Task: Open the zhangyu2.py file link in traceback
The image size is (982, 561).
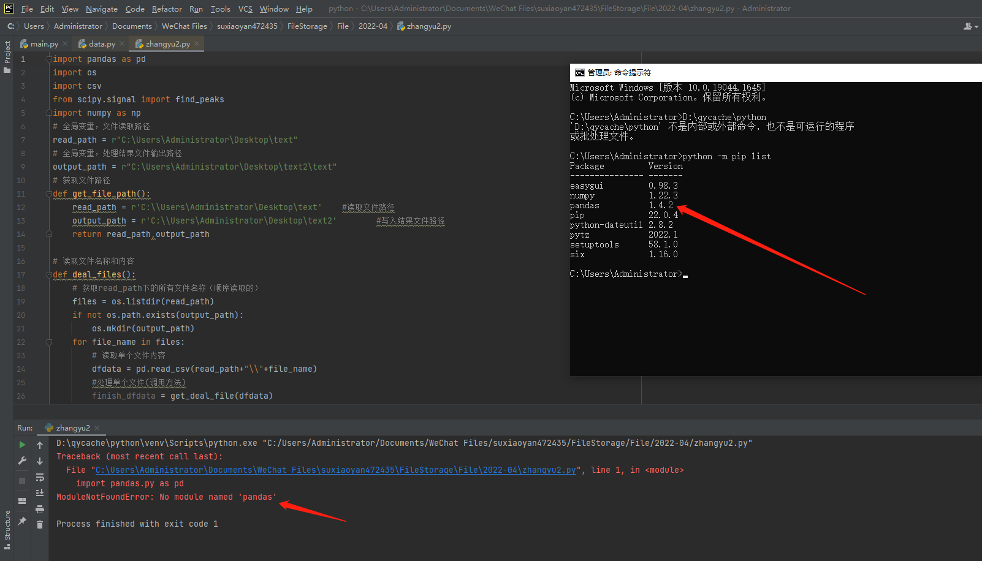Action: (x=335, y=470)
